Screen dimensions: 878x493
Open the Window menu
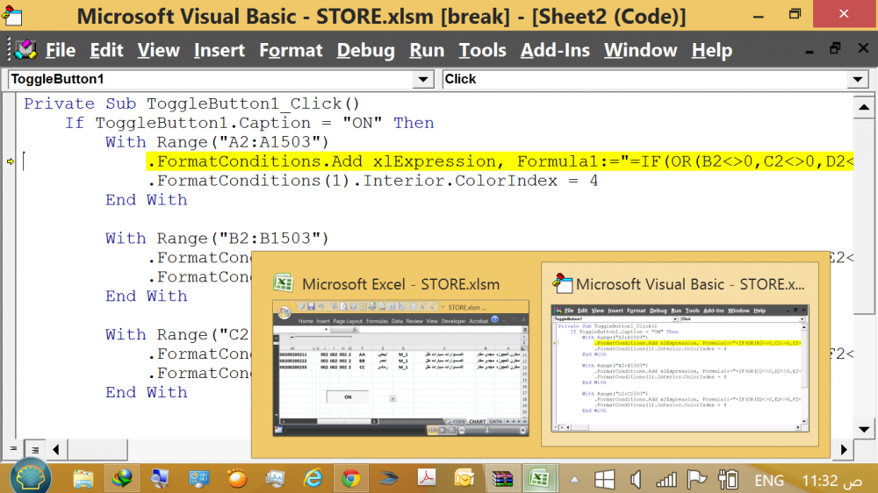[x=640, y=50]
